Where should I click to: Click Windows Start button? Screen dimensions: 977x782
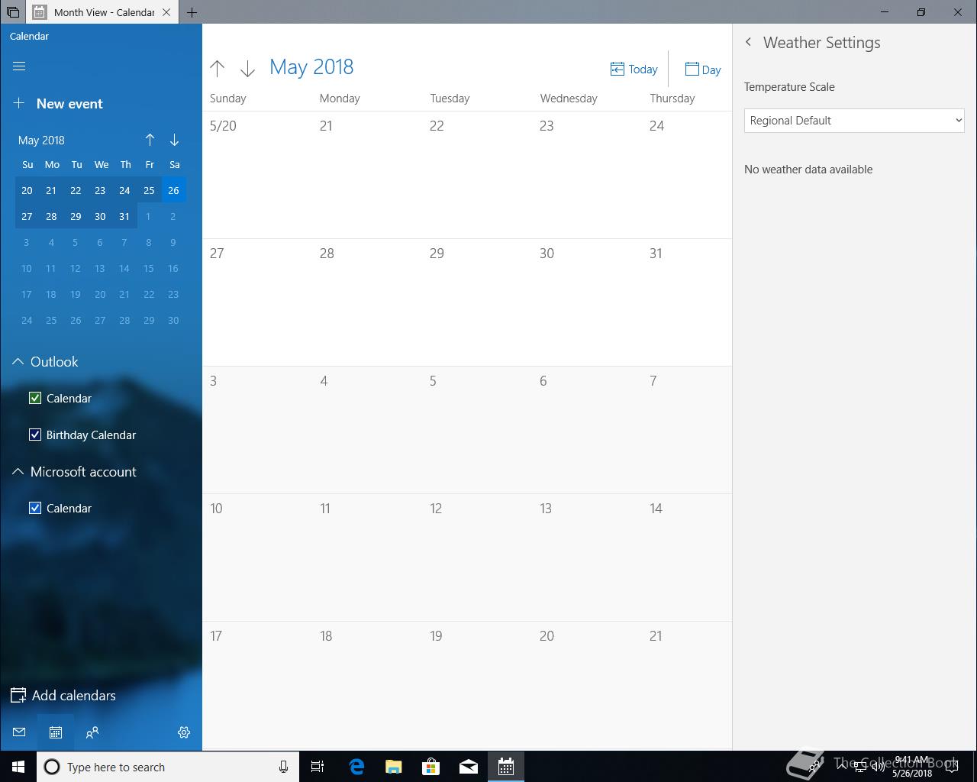click(x=18, y=767)
